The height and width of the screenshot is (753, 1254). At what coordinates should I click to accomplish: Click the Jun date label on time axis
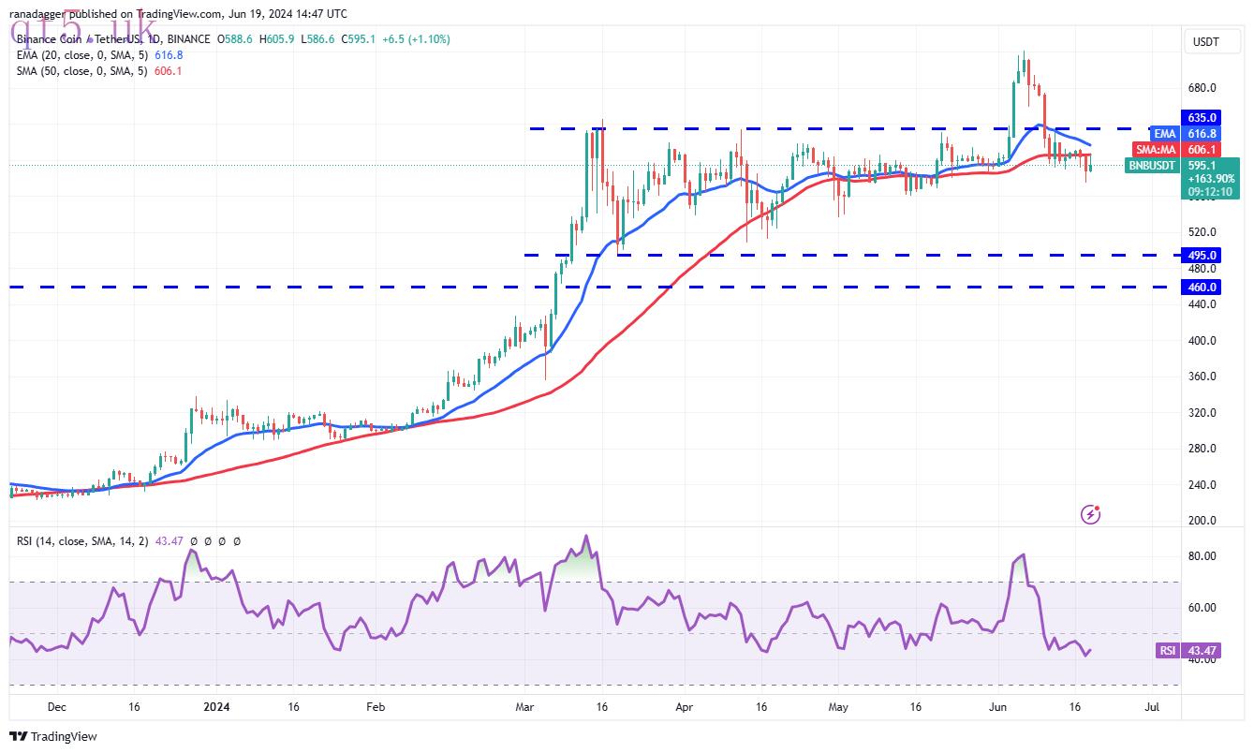tap(998, 708)
